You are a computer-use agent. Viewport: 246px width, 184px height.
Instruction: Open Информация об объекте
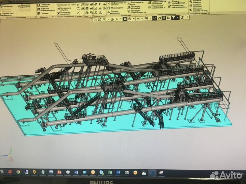coord(117,4)
